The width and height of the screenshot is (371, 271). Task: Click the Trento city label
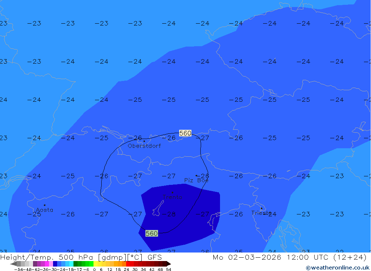click(173, 197)
